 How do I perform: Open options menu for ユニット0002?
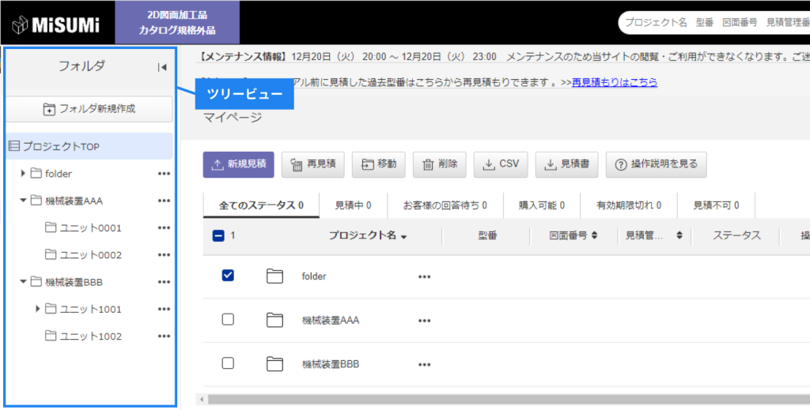(164, 254)
